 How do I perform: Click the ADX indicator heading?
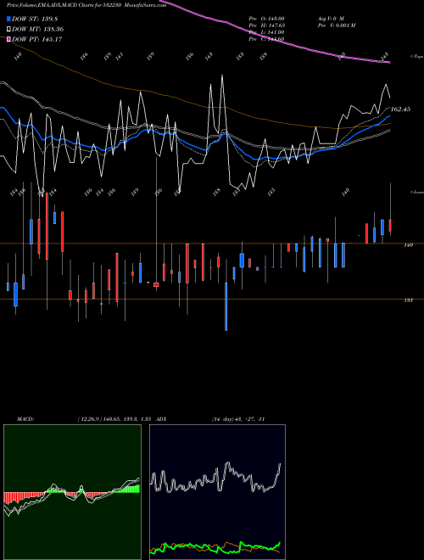[x=161, y=419]
